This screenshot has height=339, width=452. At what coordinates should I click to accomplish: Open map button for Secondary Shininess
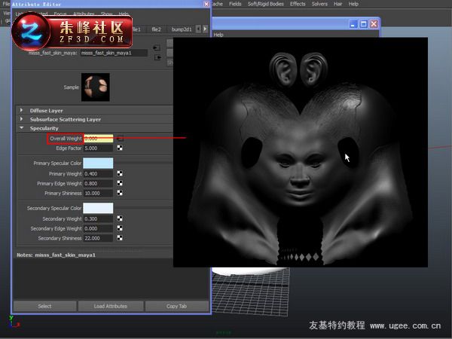pos(120,238)
